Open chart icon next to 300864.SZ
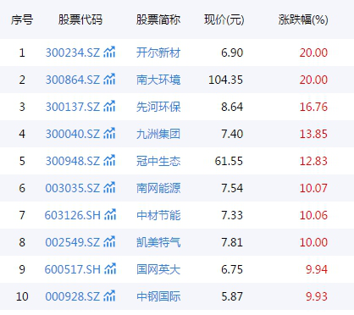 (x=109, y=80)
